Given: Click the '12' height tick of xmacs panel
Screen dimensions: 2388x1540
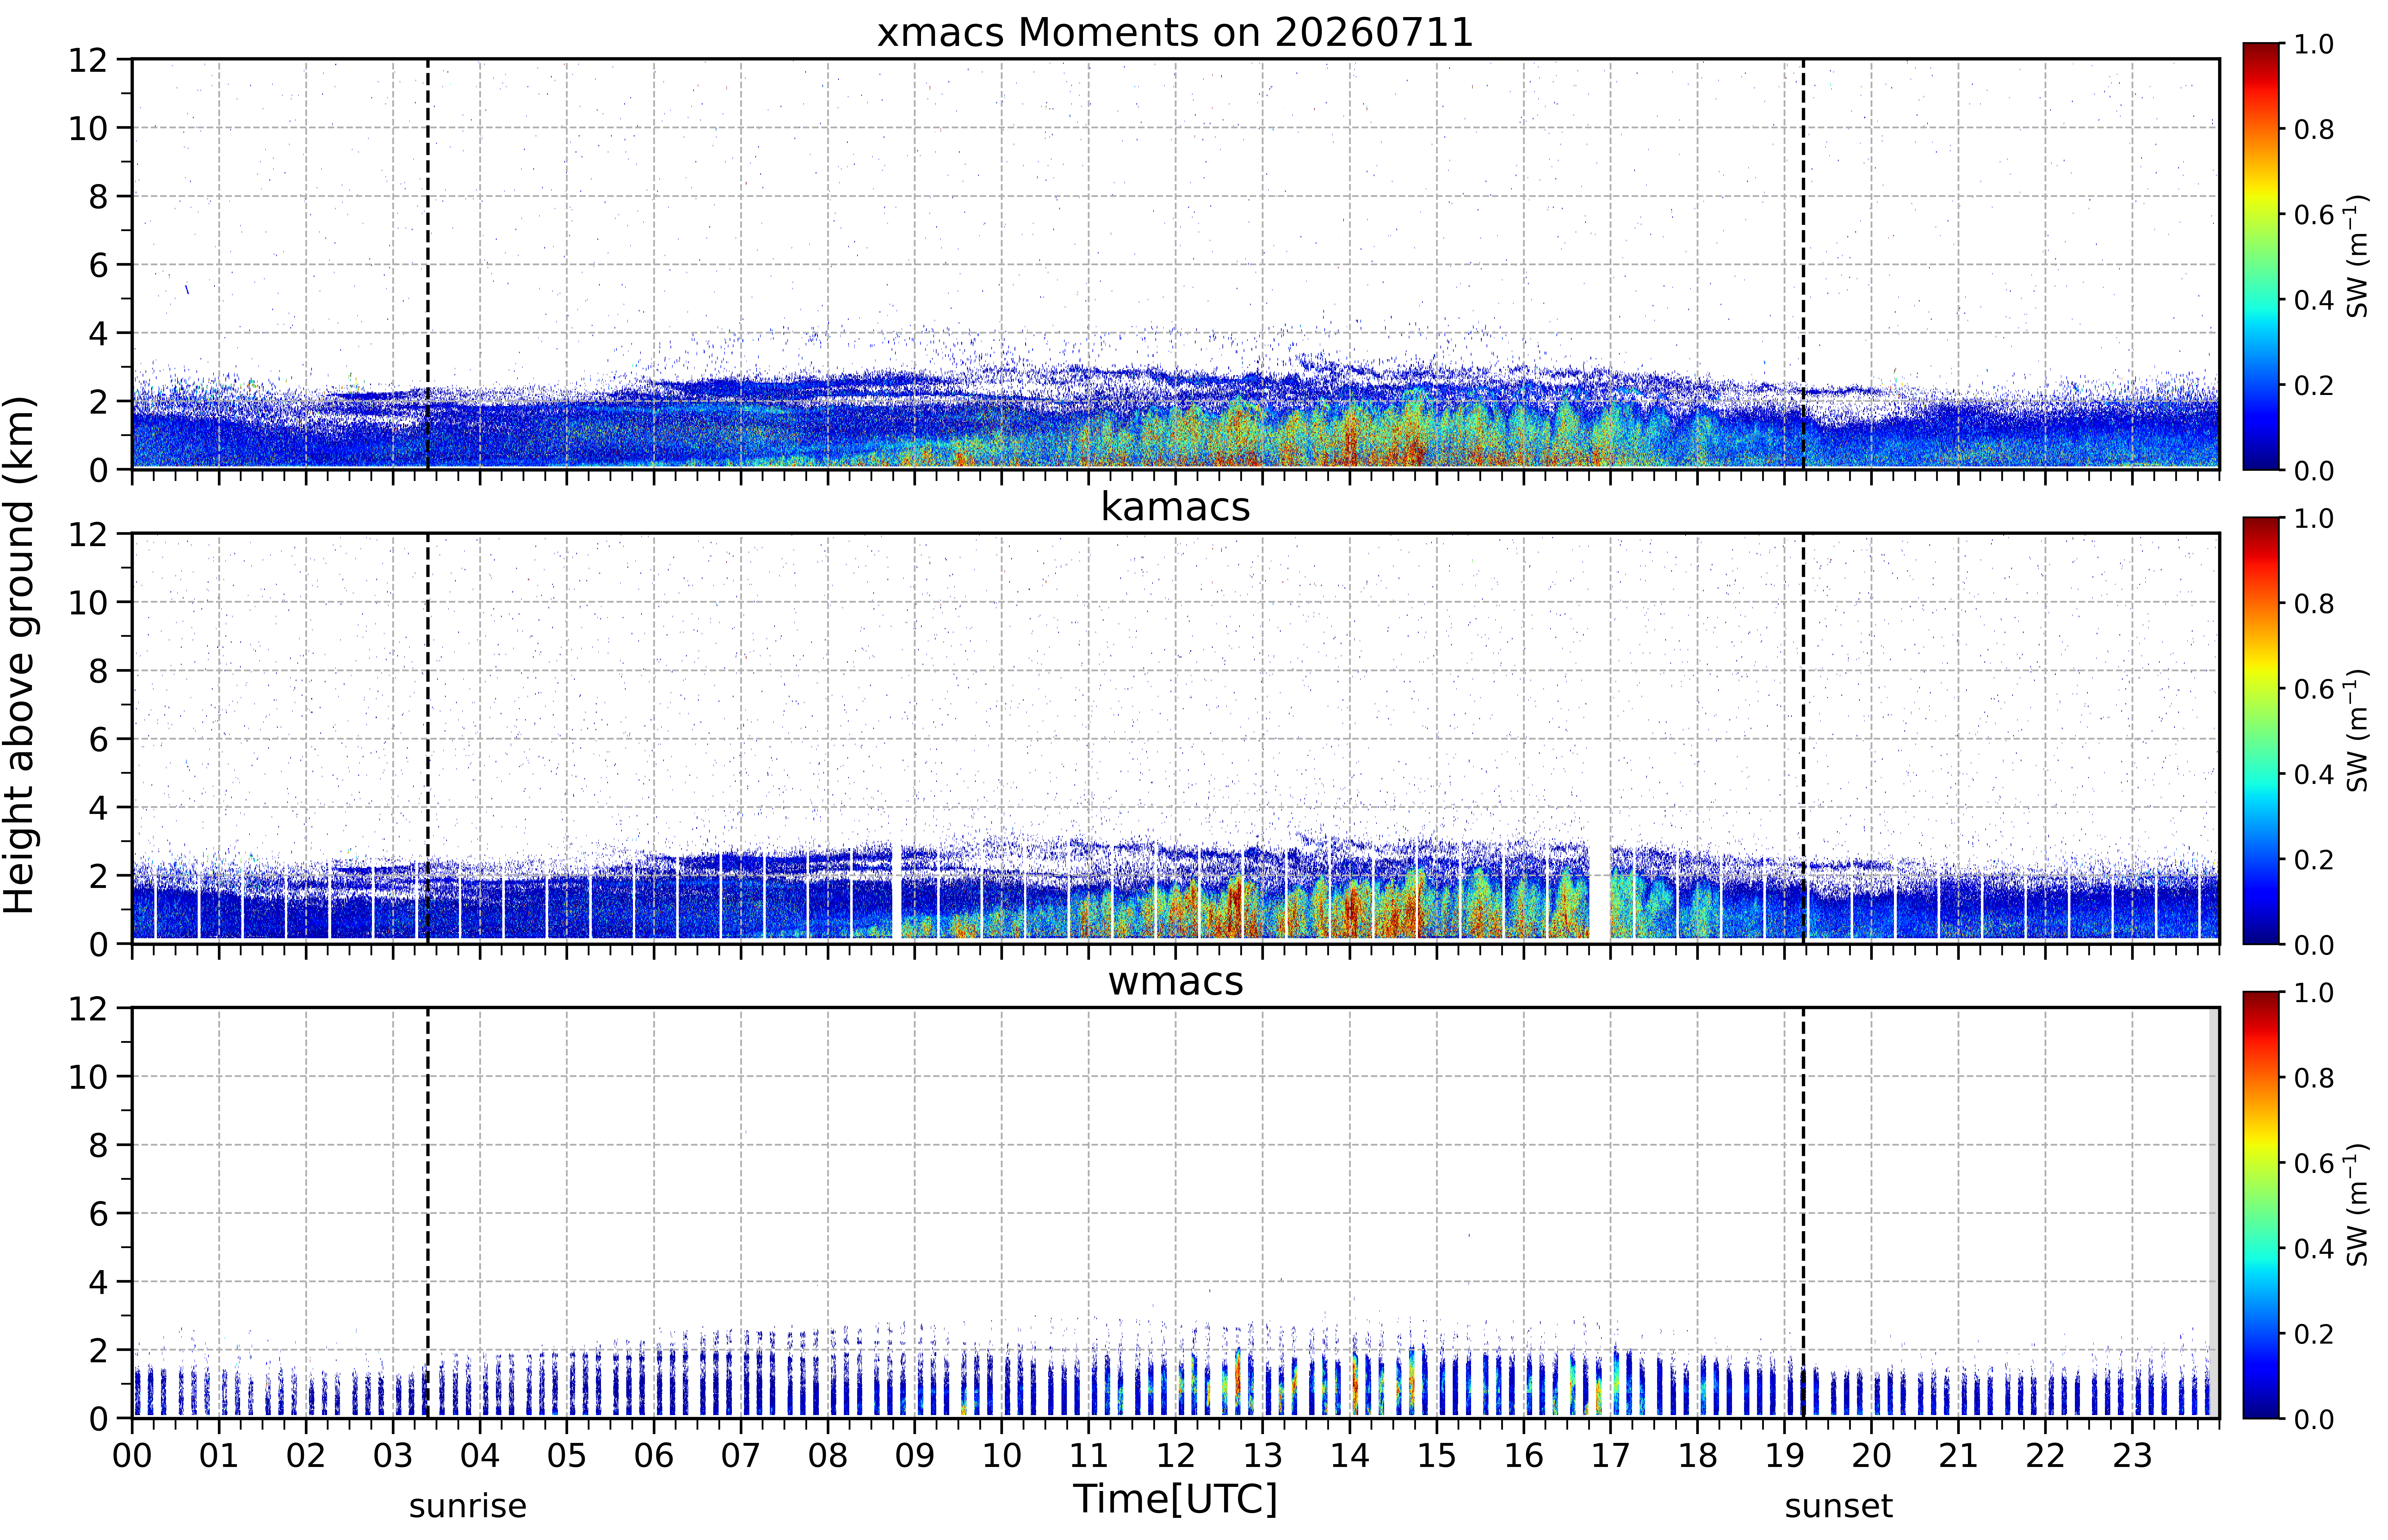Looking at the screenshot, I should [x=88, y=60].
